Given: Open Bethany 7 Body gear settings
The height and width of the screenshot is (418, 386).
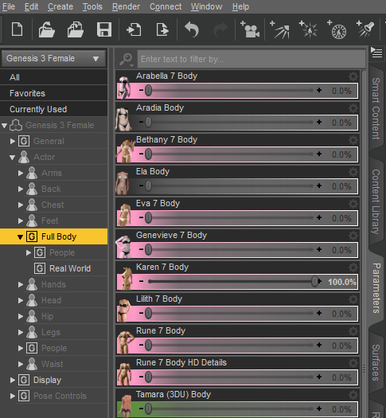Looking at the screenshot, I should [353, 140].
